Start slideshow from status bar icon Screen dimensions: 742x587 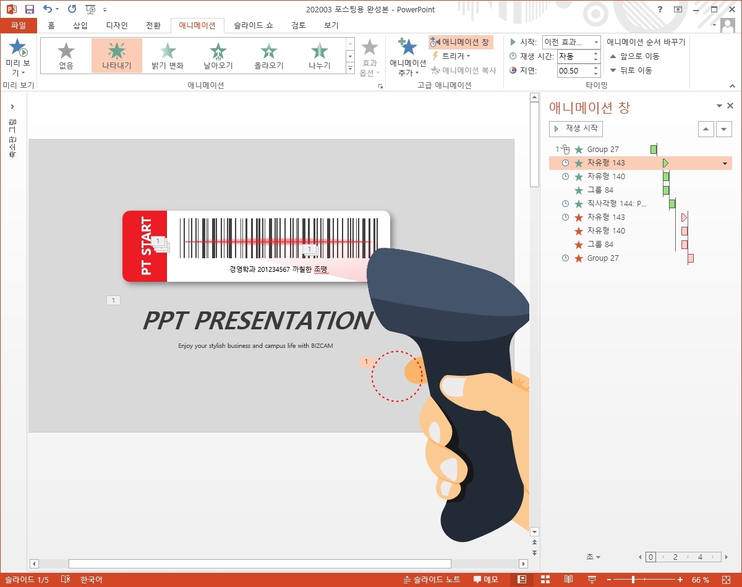pyautogui.click(x=592, y=580)
